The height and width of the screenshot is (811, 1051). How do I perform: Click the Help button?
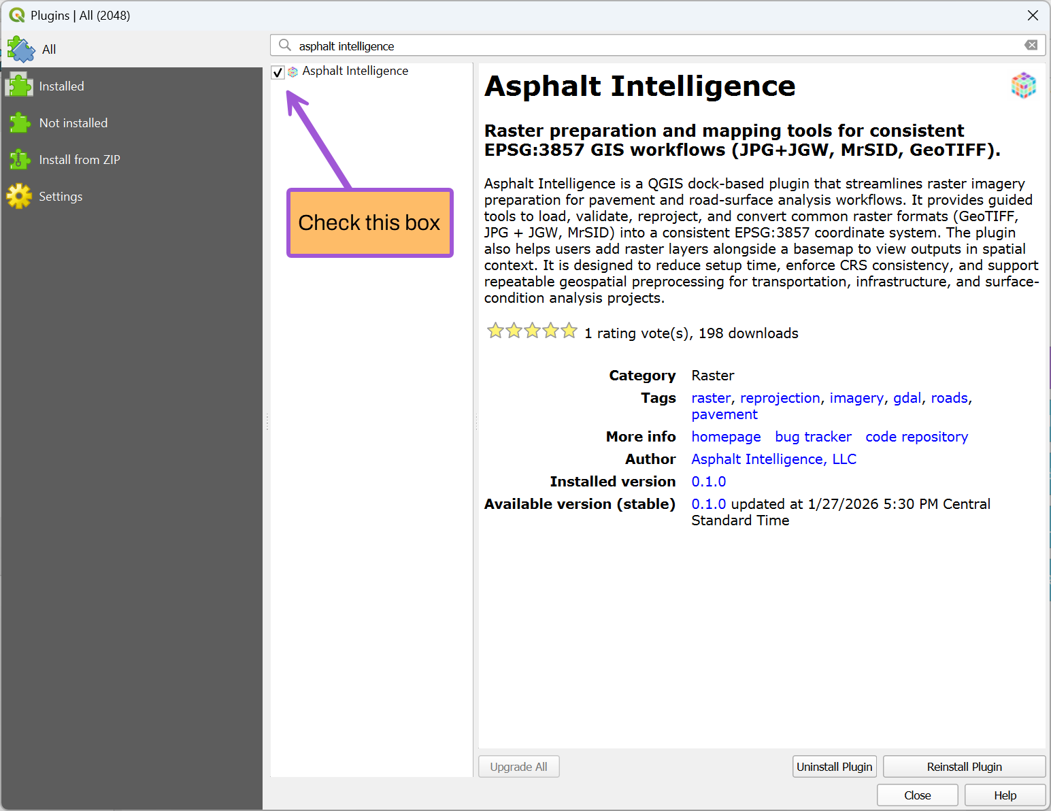click(x=1005, y=795)
